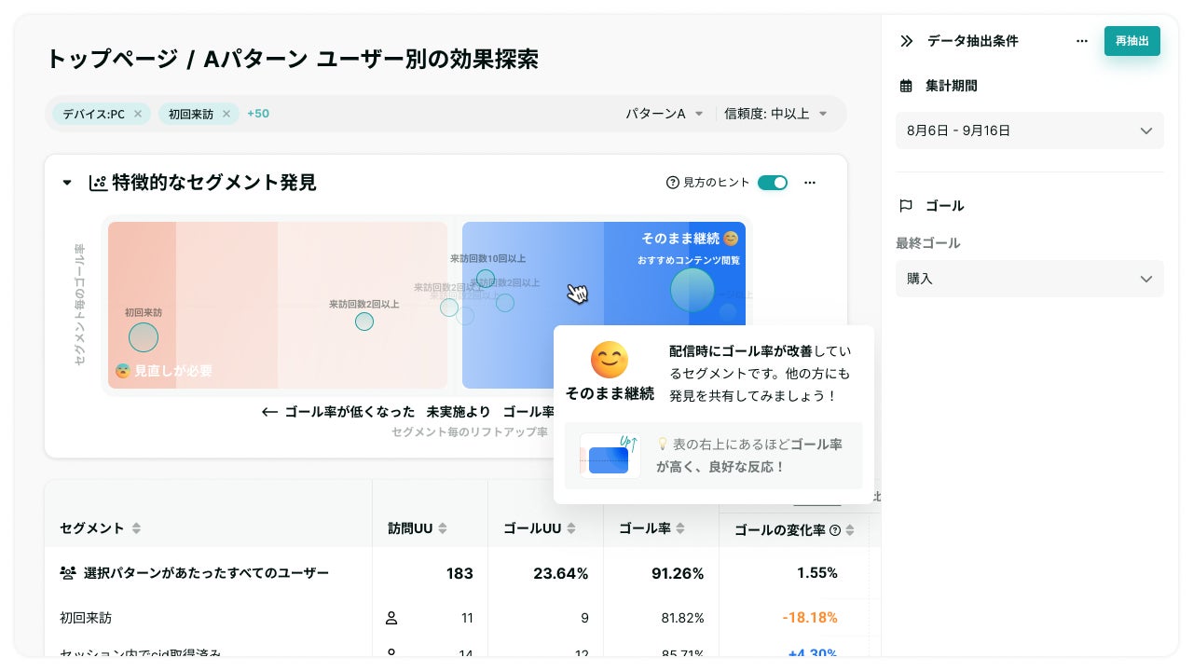Sort the table by セグメント column
Image resolution: width=1193 pixels, height=671 pixels.
pyautogui.click(x=136, y=528)
